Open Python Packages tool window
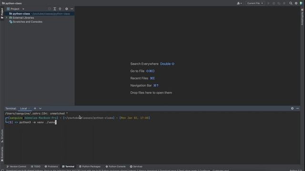The width and height of the screenshot is (305, 171). pos(90,167)
